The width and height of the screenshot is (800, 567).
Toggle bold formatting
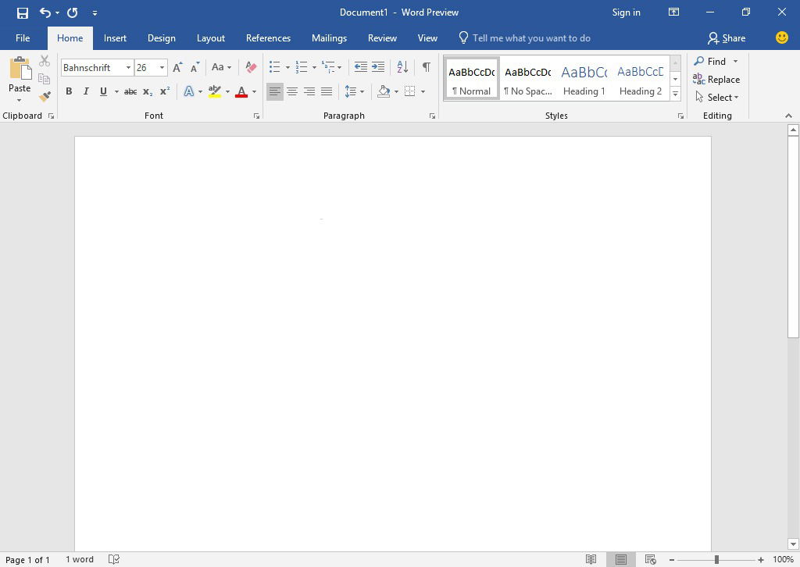[x=69, y=91]
